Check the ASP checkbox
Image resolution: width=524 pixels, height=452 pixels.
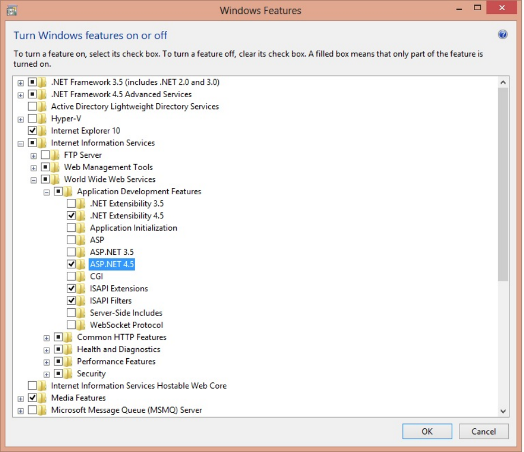(x=71, y=240)
